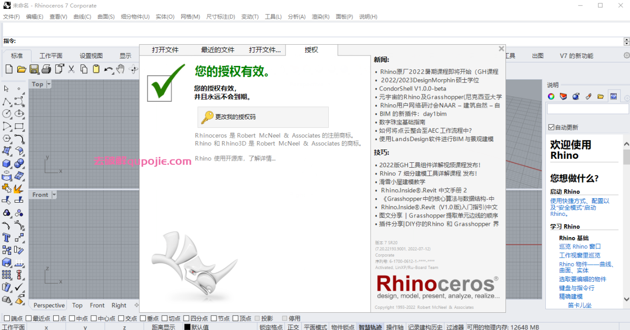Open the 渲染(R) menu
Screen dimensions: 630x330
click(x=320, y=17)
